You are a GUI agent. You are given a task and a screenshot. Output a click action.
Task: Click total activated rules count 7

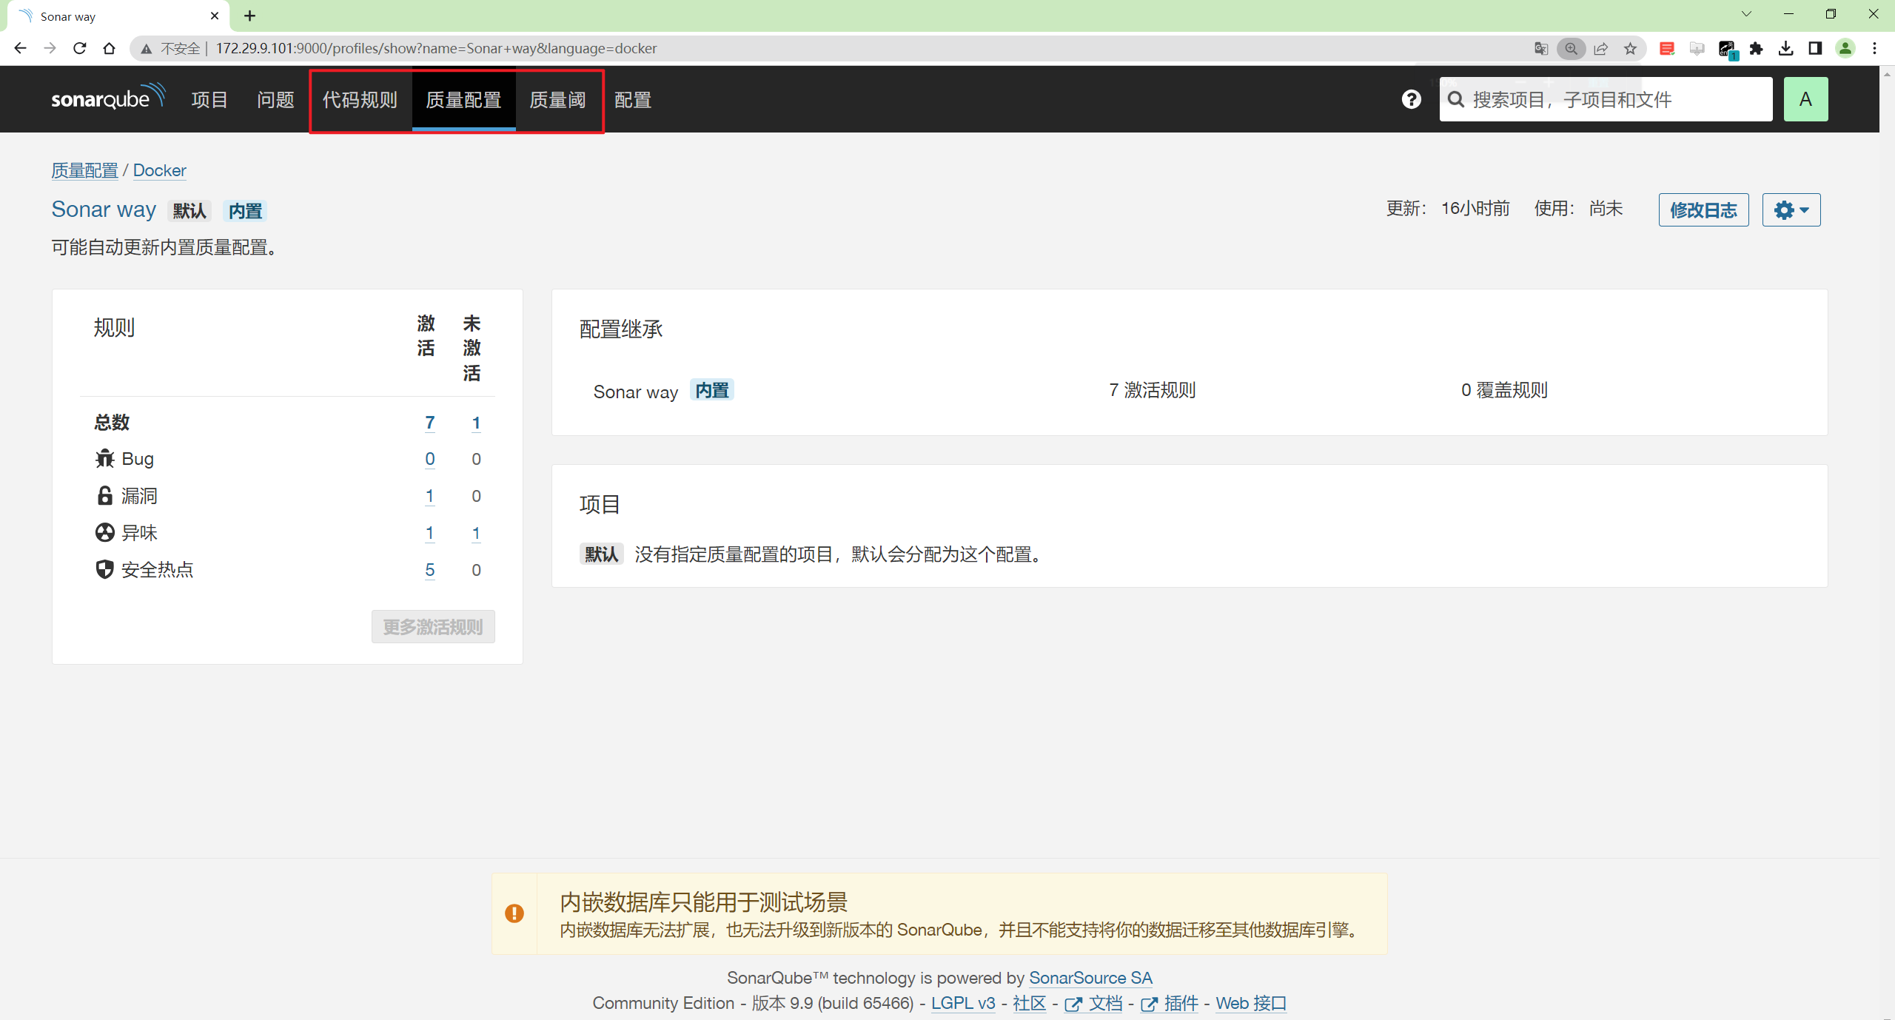tap(429, 423)
